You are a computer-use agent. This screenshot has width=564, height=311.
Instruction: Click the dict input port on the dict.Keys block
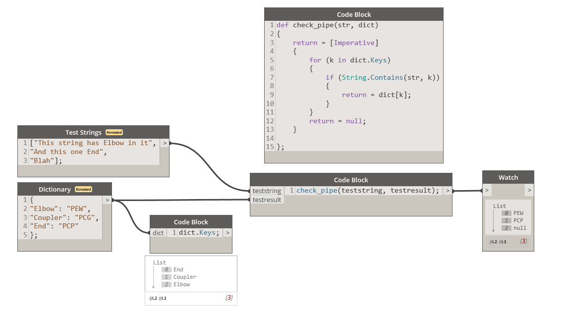pos(158,233)
